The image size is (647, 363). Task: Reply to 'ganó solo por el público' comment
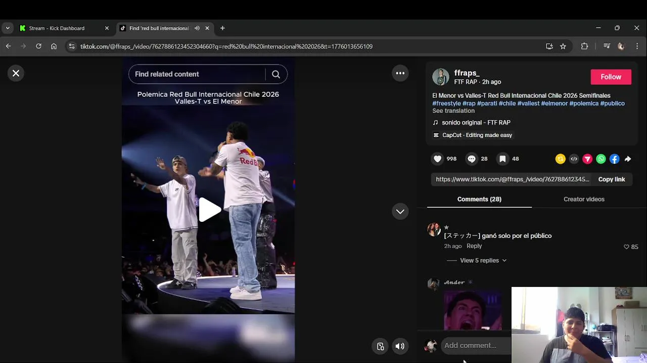(474, 246)
